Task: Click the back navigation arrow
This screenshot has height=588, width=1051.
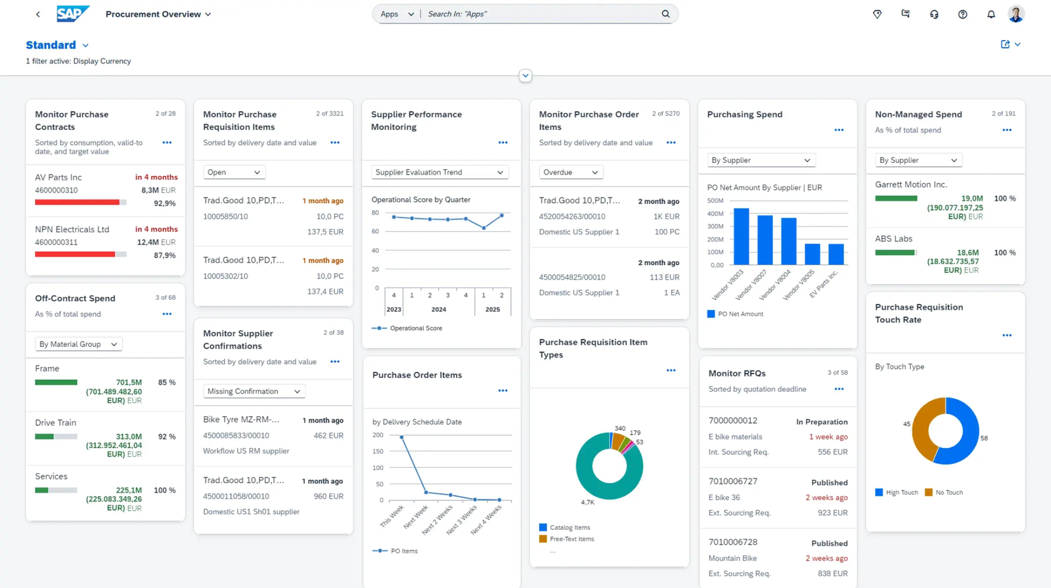Action: coord(38,14)
